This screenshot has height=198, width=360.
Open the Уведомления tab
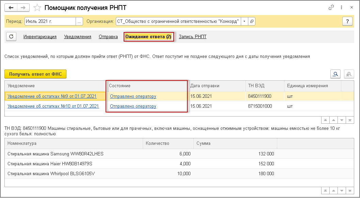tap(78, 37)
